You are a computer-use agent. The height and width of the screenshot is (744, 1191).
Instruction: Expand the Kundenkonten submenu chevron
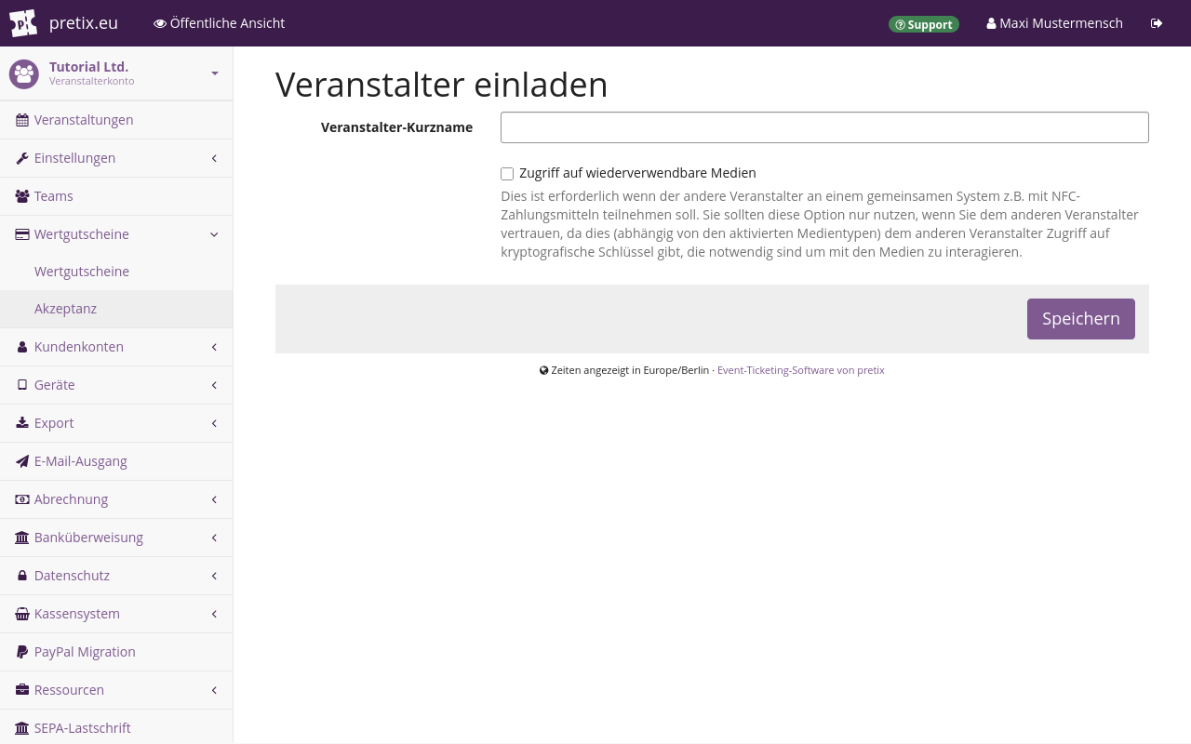point(214,347)
